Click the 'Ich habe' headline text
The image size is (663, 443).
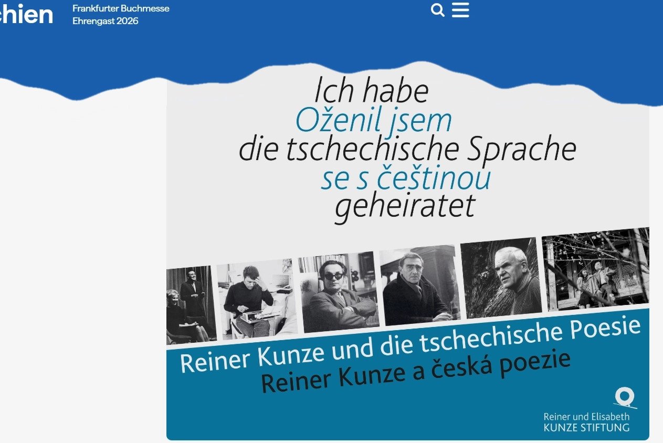[371, 91]
